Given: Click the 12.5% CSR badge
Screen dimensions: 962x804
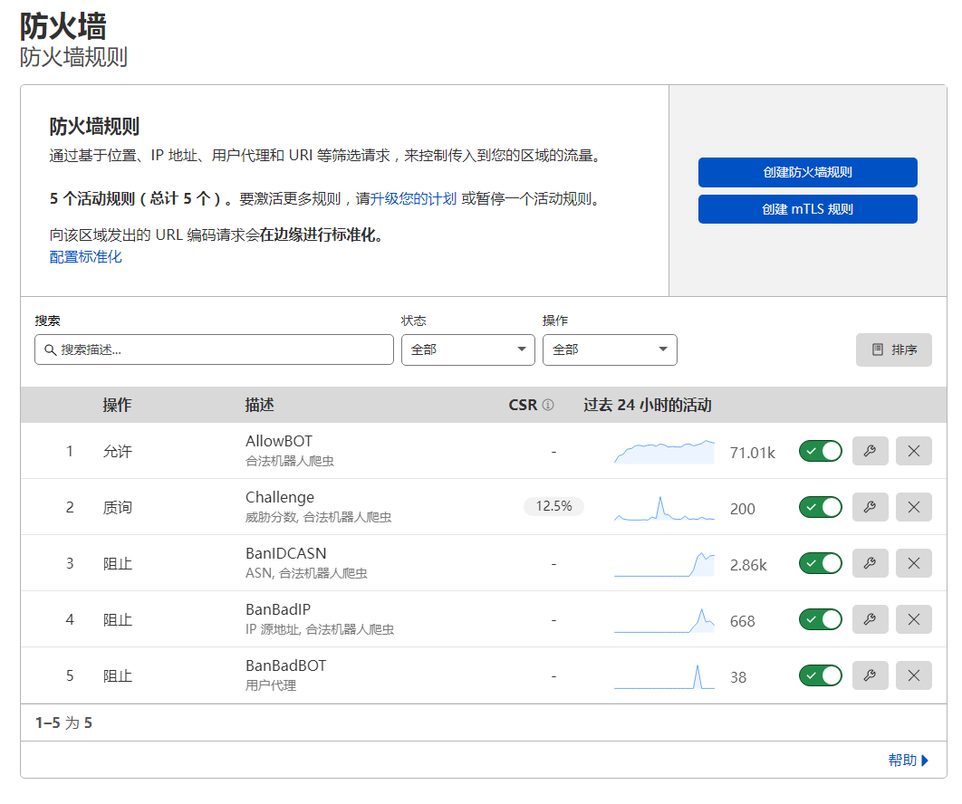Looking at the screenshot, I should tap(553, 506).
